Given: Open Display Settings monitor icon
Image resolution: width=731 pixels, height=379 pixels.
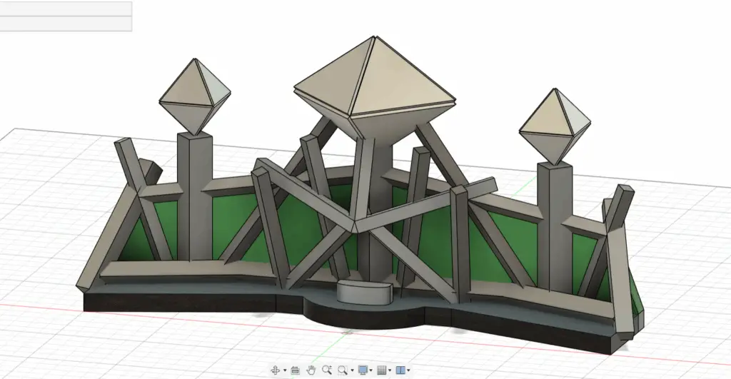Looking at the screenshot, I should pos(363,370).
